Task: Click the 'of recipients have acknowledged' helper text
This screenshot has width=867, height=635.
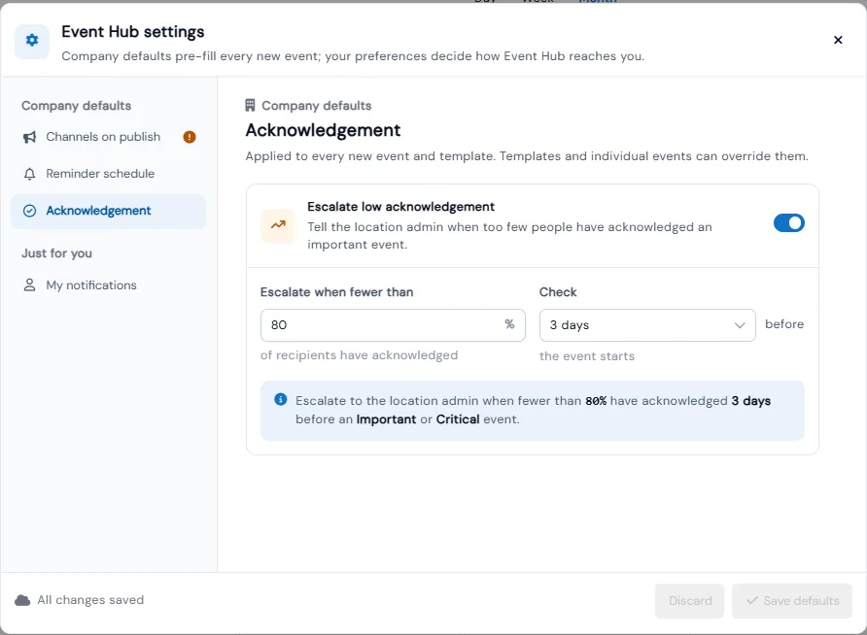Action: click(x=359, y=355)
